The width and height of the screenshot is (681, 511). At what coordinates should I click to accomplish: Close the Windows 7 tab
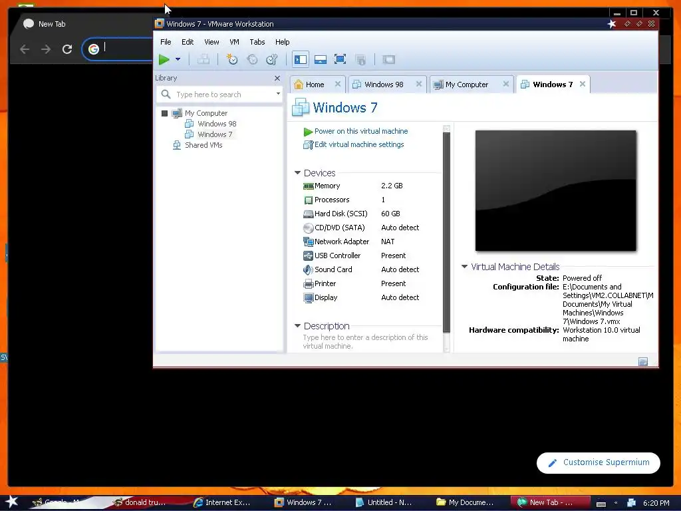[583, 84]
